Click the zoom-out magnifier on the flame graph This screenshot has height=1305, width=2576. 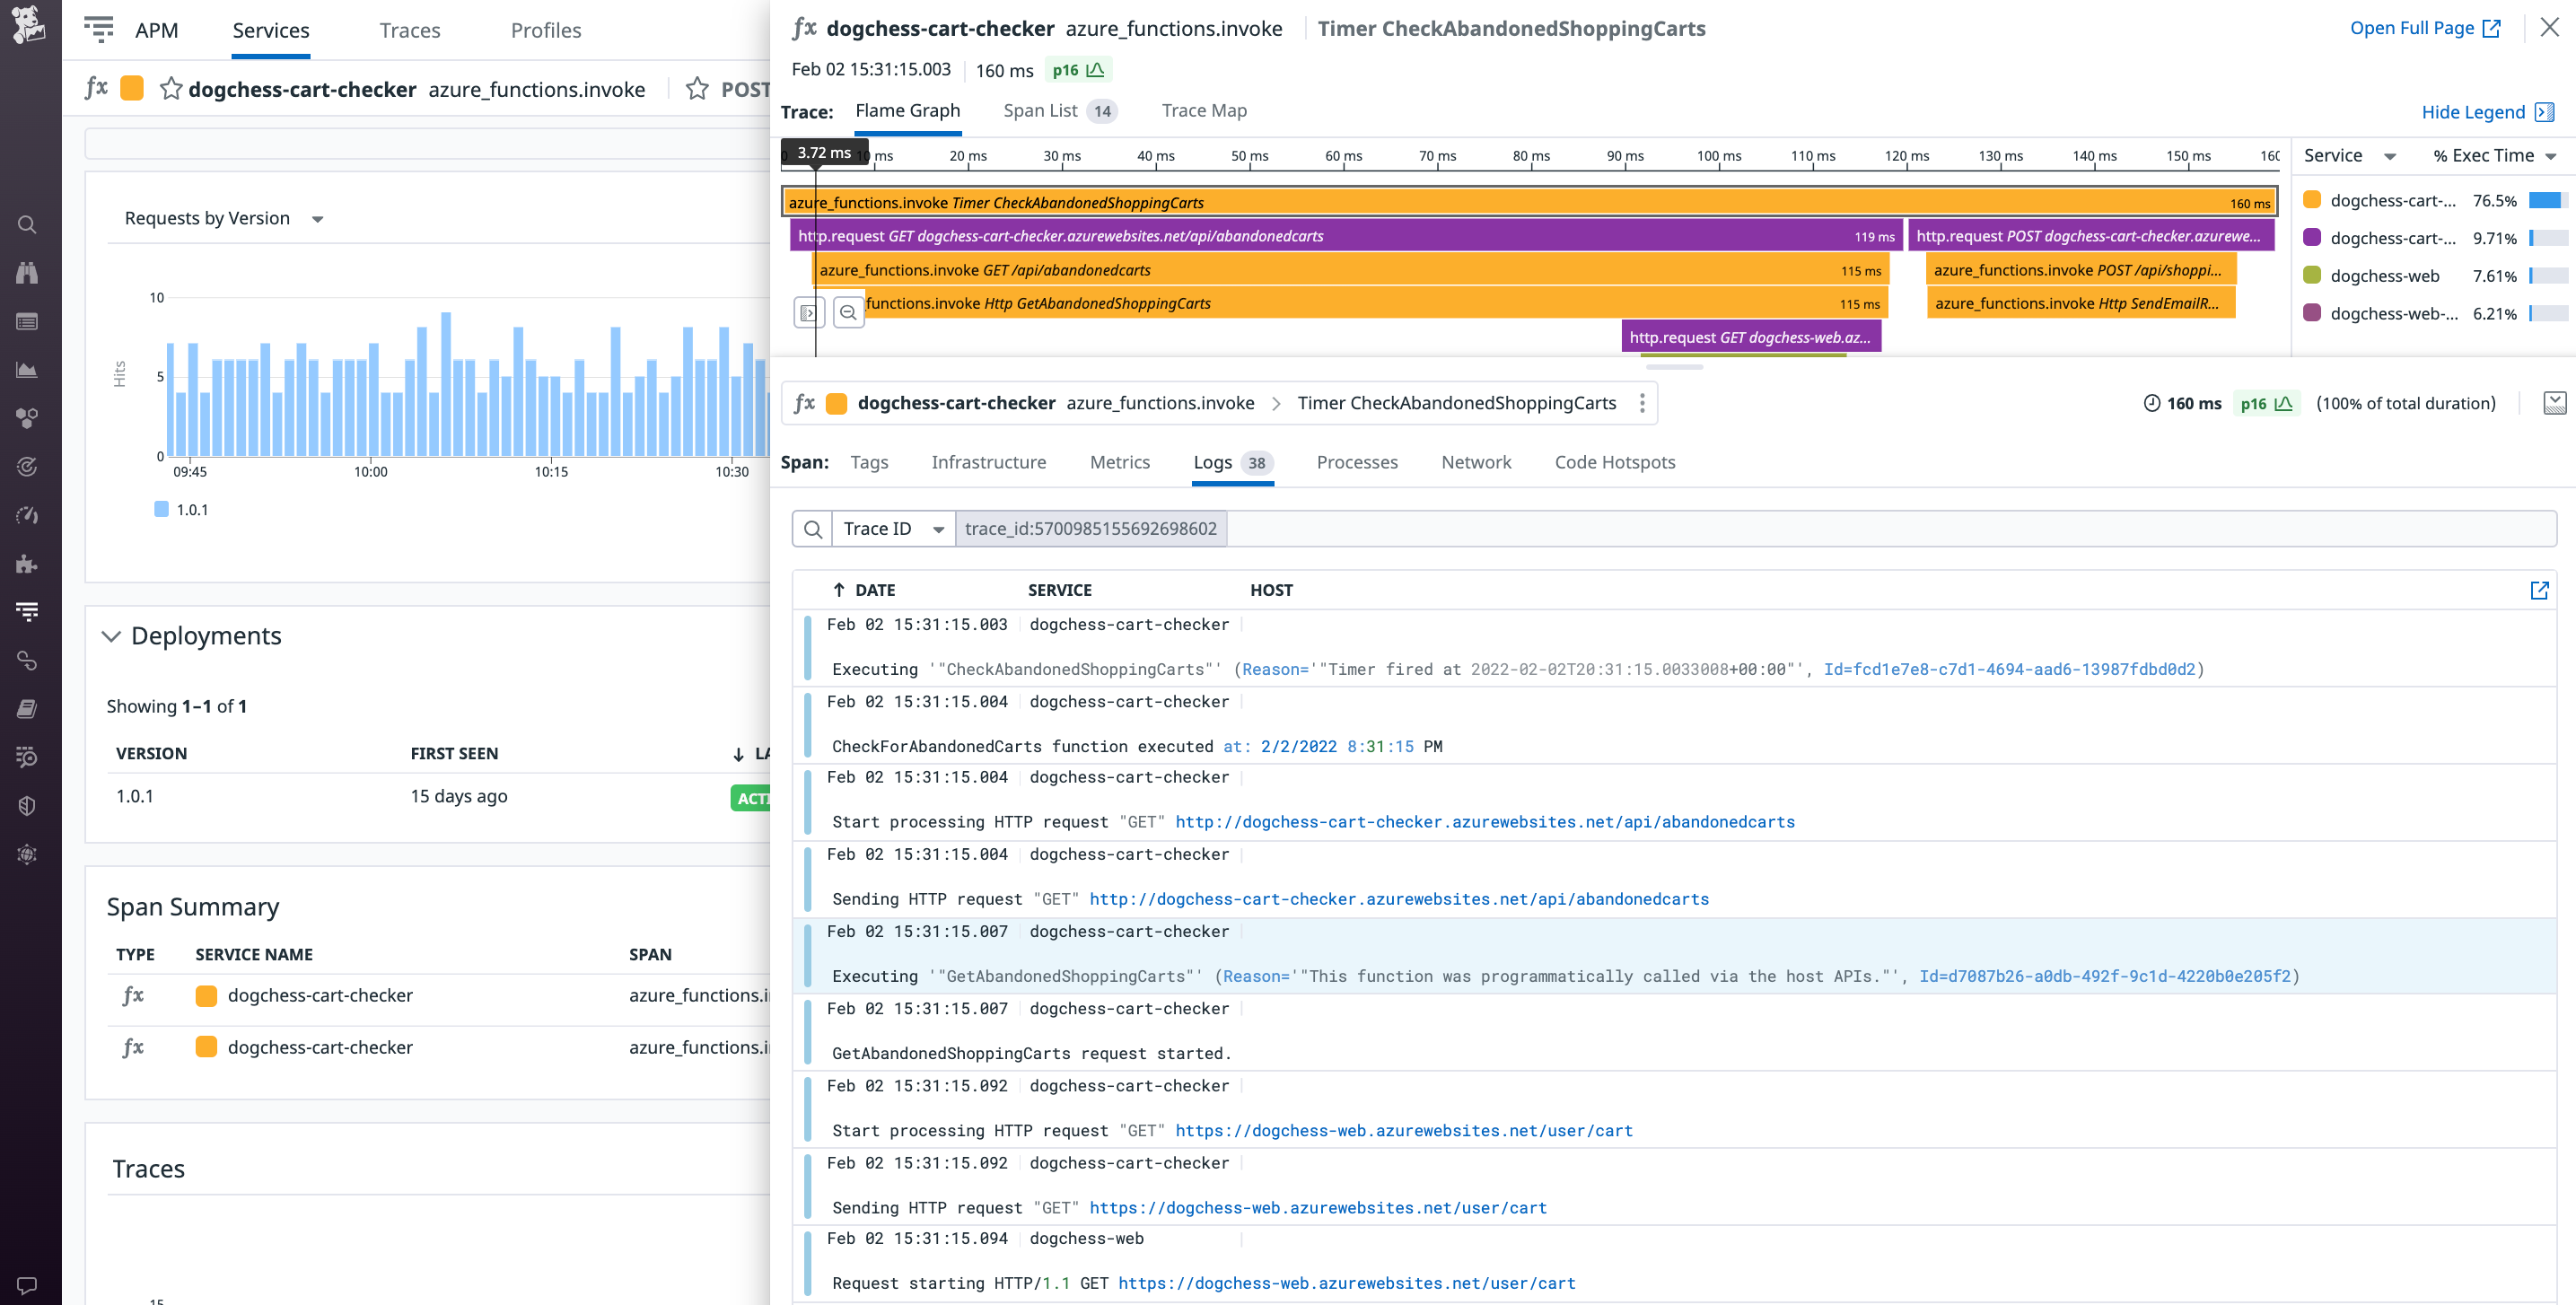coord(848,311)
